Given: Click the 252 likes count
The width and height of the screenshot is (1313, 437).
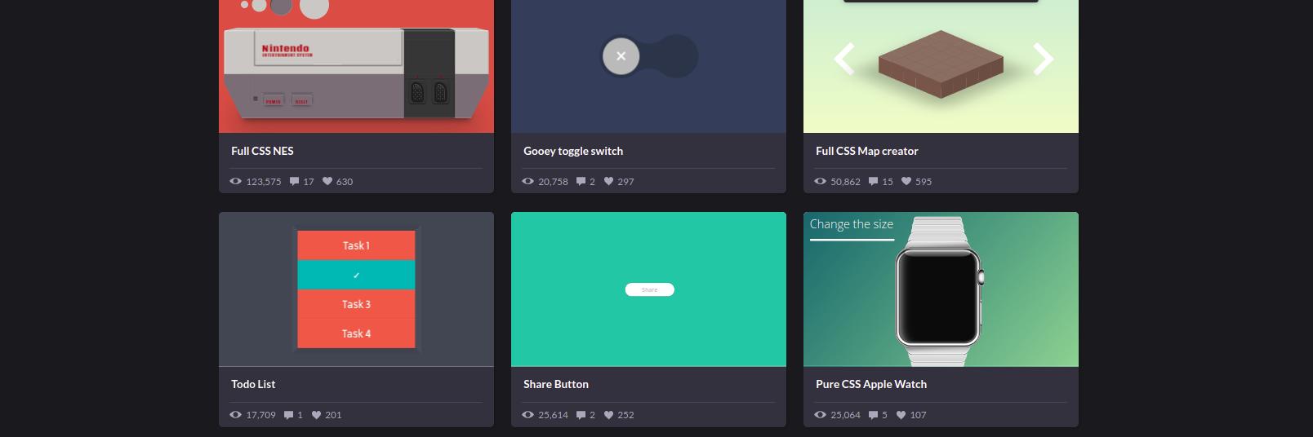Looking at the screenshot, I should point(625,415).
